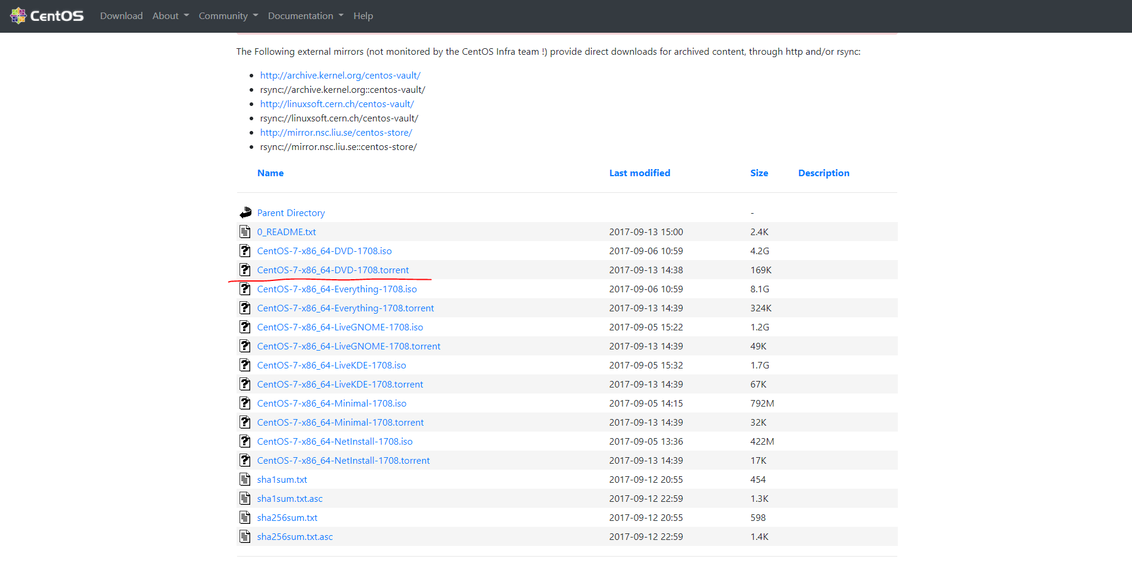The width and height of the screenshot is (1132, 581).
Task: Open the sha1sum.txt.asc signature file
Action: coord(290,498)
